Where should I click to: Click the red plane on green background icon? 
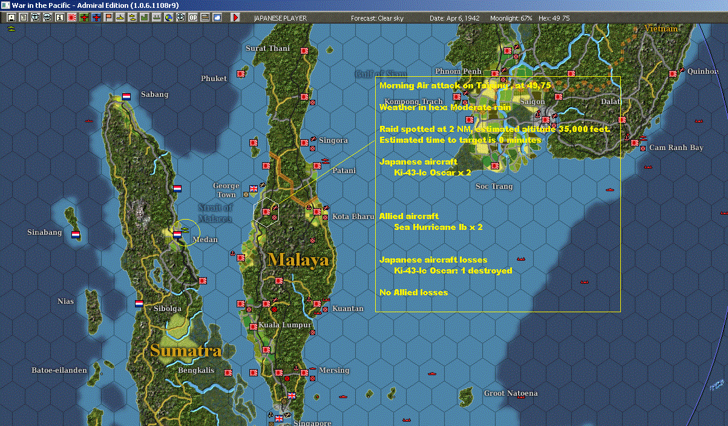pyautogui.click(x=84, y=18)
